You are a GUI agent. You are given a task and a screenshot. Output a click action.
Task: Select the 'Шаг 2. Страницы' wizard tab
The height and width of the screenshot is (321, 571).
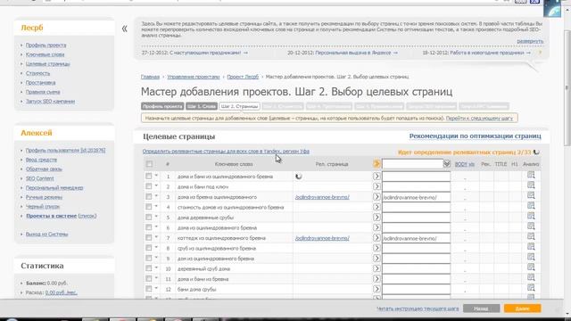[x=239, y=106]
